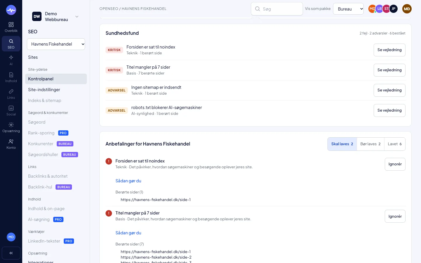Click the brown MD profile avatar
Screen dimensions: 421x263
[407, 9]
